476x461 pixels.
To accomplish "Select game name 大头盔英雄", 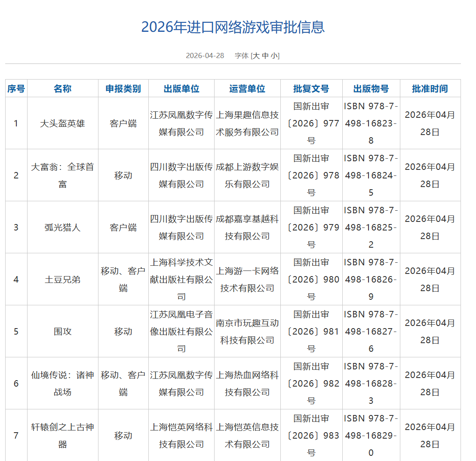I will pyautogui.click(x=62, y=123).
